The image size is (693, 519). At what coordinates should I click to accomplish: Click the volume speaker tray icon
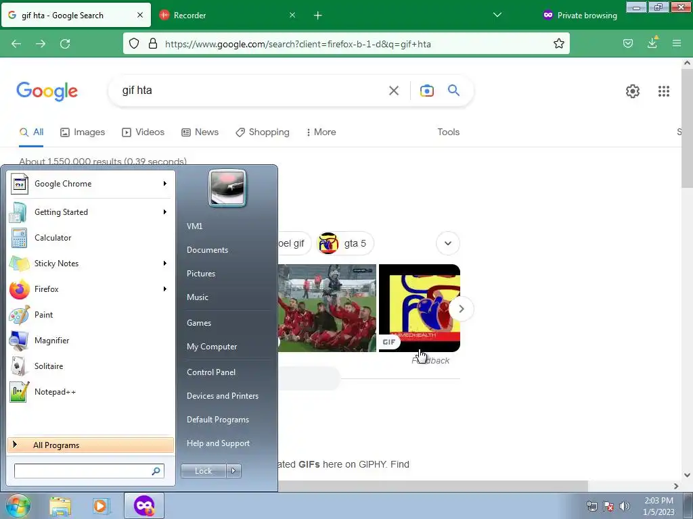tap(625, 506)
